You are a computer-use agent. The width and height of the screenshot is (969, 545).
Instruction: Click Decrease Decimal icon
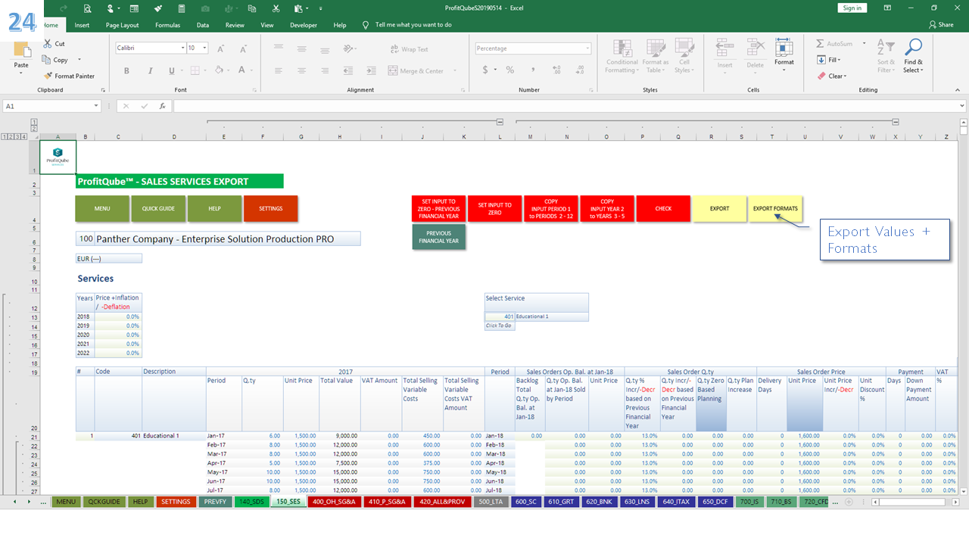(578, 70)
